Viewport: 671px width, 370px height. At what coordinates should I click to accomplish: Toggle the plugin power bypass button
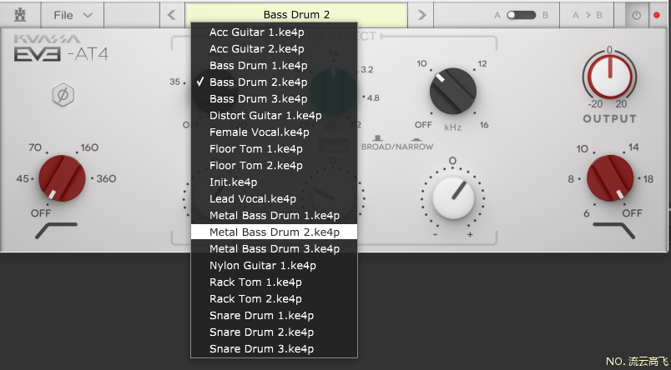[636, 15]
